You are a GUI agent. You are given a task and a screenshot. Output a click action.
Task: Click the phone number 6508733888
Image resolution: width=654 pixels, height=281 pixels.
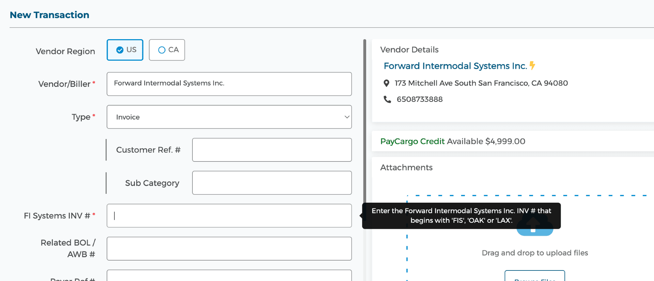point(420,99)
